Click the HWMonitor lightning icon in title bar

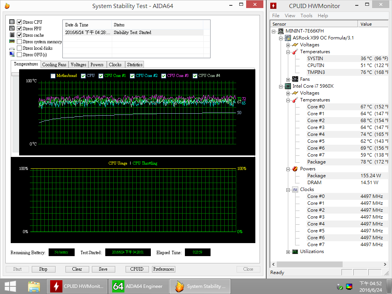pyautogui.click(x=273, y=6)
